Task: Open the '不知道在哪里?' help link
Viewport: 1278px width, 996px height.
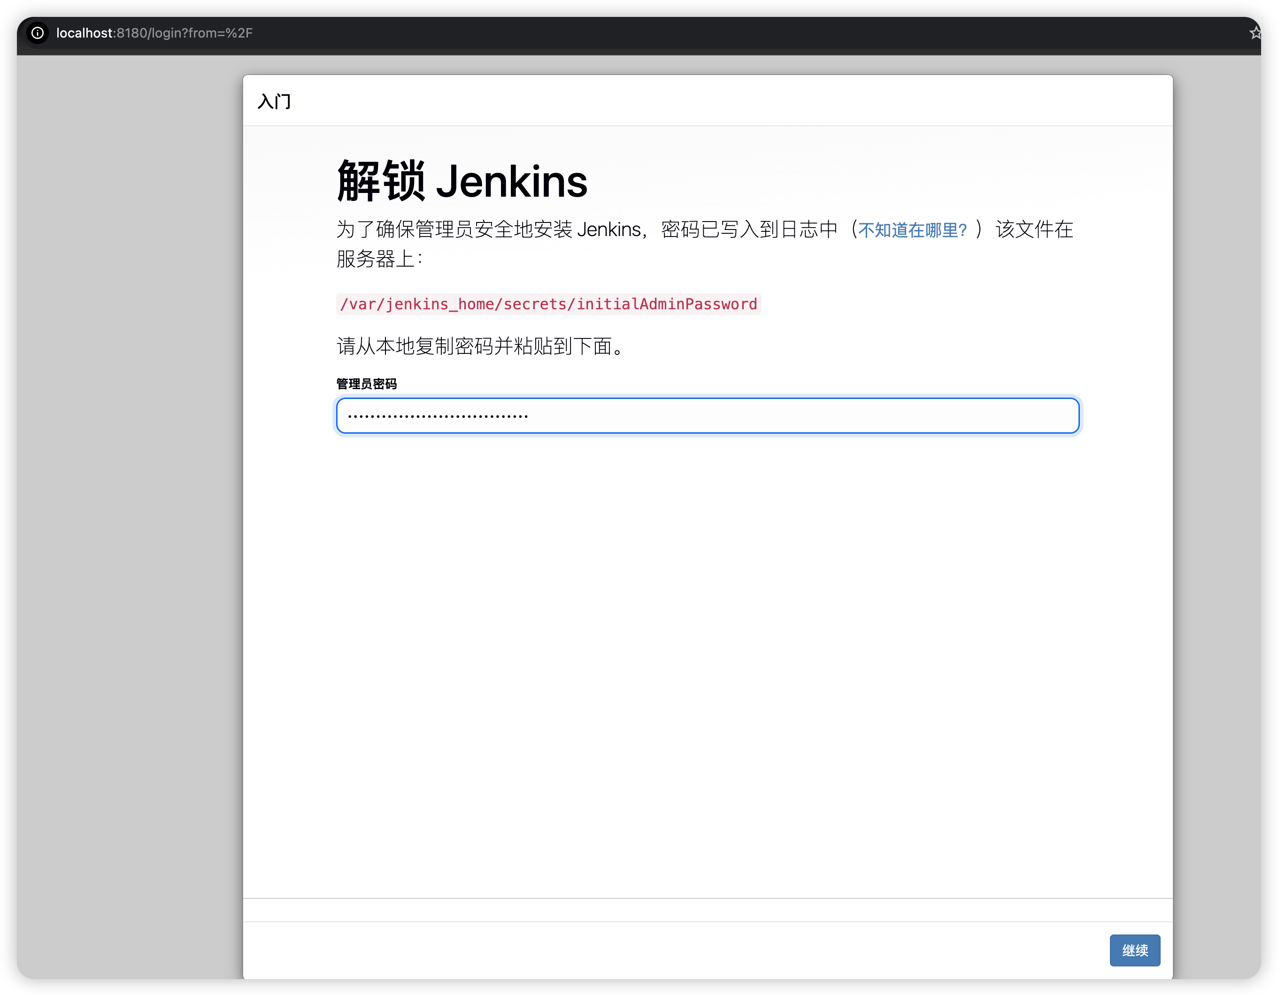Action: pos(912,230)
